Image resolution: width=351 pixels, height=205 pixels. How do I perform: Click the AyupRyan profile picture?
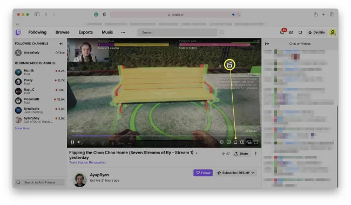pos(79,180)
